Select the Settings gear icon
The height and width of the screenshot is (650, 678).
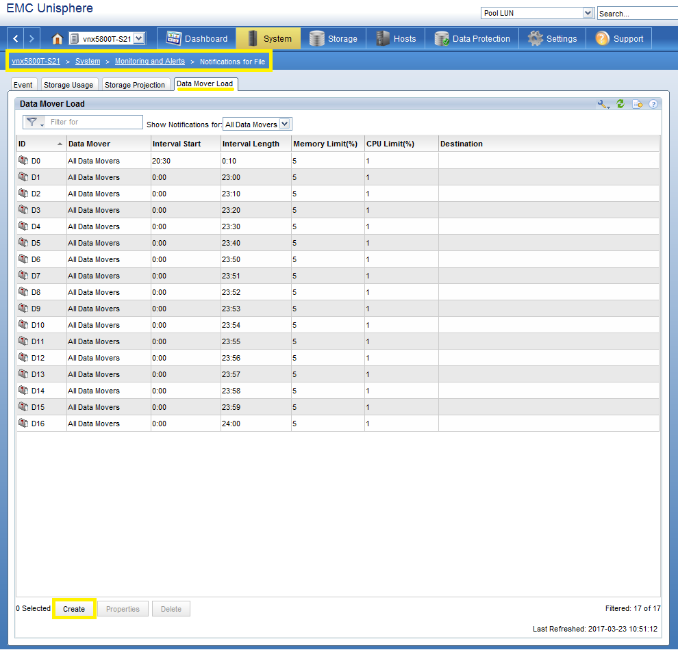click(x=533, y=39)
